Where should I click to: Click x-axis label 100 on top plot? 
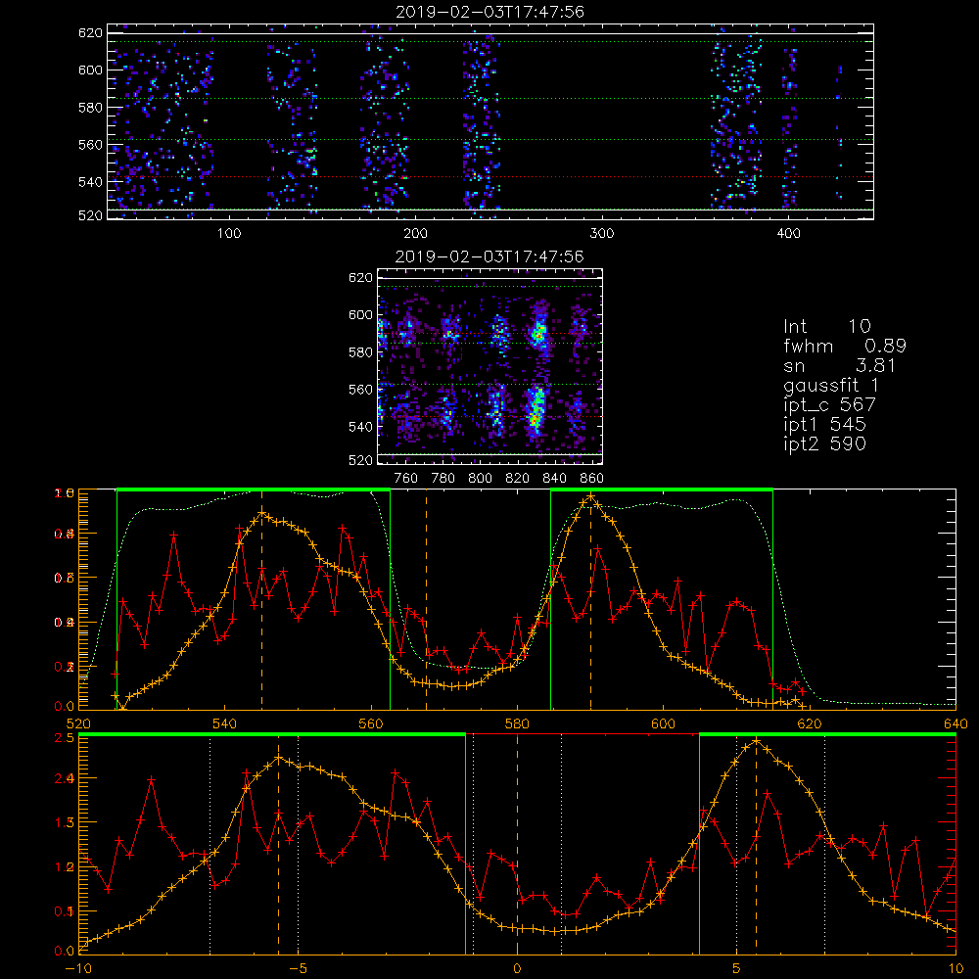[x=229, y=234]
